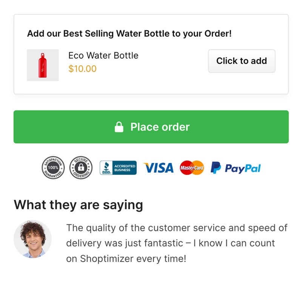The image size is (302, 283).
Task: Click Shoptimizer in the testimonial
Action: tap(106, 258)
